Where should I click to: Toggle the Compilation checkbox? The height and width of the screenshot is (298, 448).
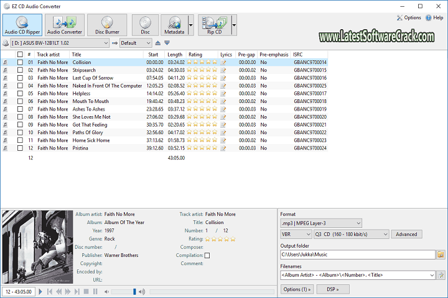[207, 256]
